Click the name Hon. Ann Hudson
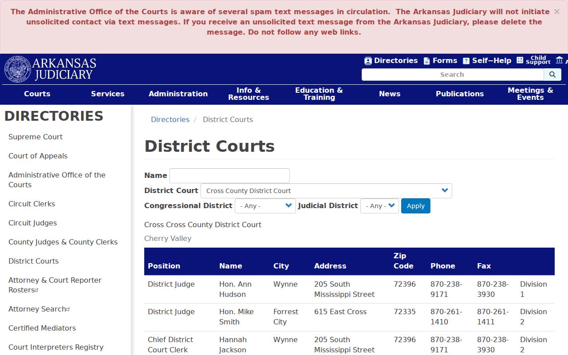 (x=235, y=289)
